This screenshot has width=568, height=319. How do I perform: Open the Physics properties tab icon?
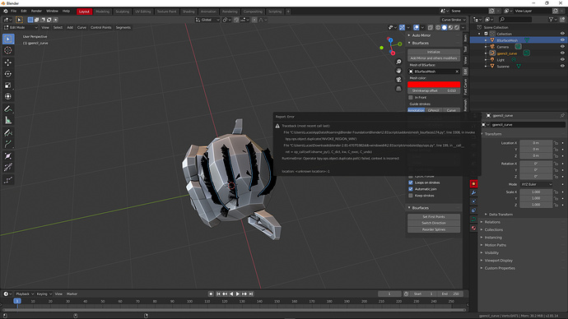473,201
